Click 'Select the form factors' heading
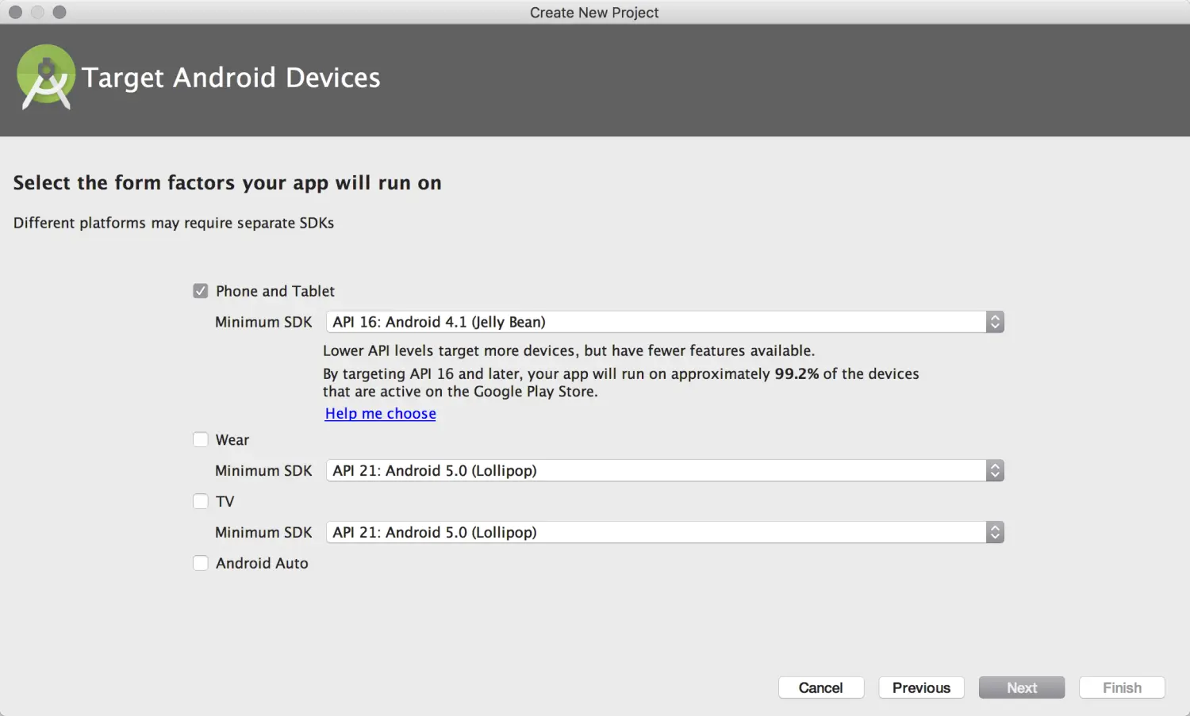1190x716 pixels. click(x=227, y=183)
